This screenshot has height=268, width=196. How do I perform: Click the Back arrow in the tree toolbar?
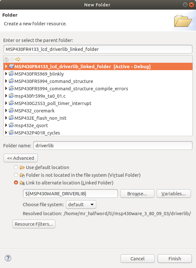[x=12, y=59]
